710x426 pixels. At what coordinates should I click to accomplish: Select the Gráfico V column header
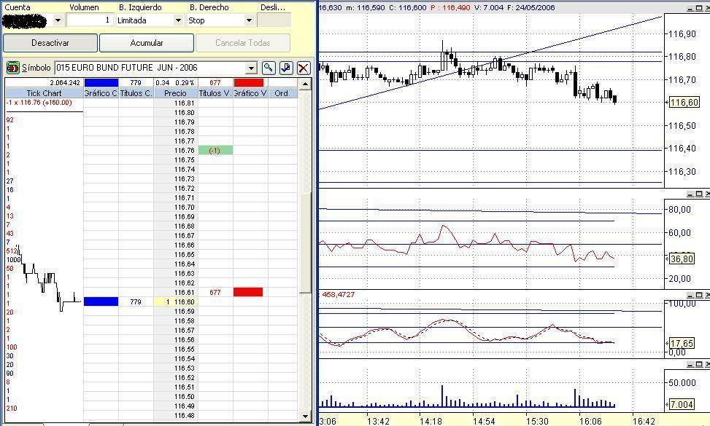250,93
